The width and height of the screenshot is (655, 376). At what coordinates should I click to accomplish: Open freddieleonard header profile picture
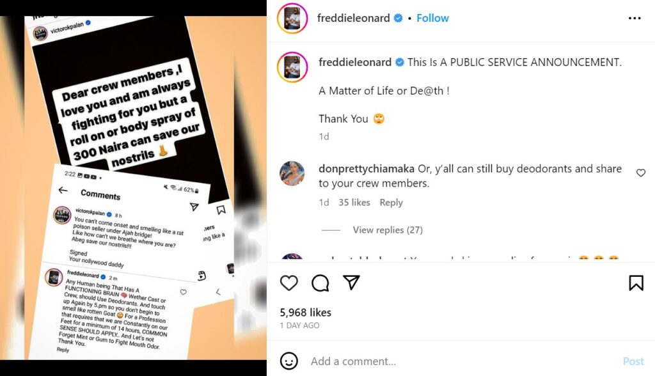click(292, 19)
